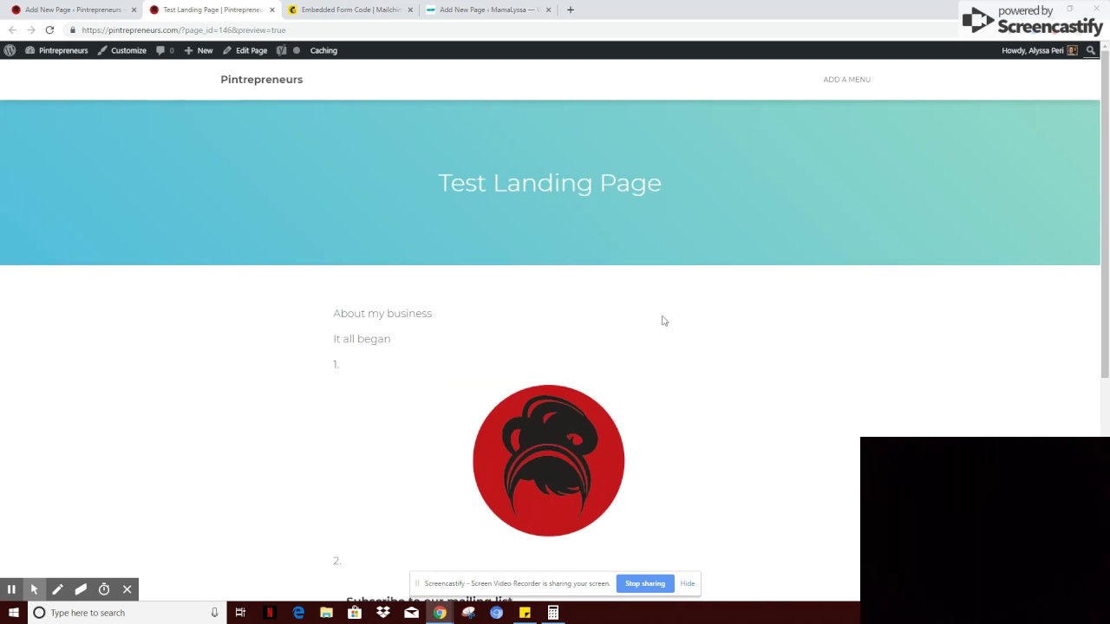The image size is (1110, 624).
Task: Click the Pintrepreneurs site title link
Action: click(261, 79)
